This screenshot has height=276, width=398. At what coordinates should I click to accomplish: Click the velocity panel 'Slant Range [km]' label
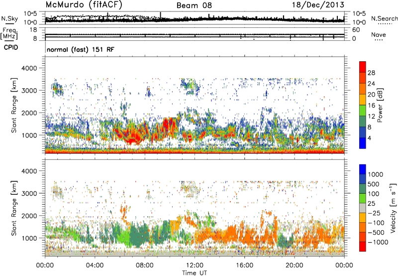point(14,208)
